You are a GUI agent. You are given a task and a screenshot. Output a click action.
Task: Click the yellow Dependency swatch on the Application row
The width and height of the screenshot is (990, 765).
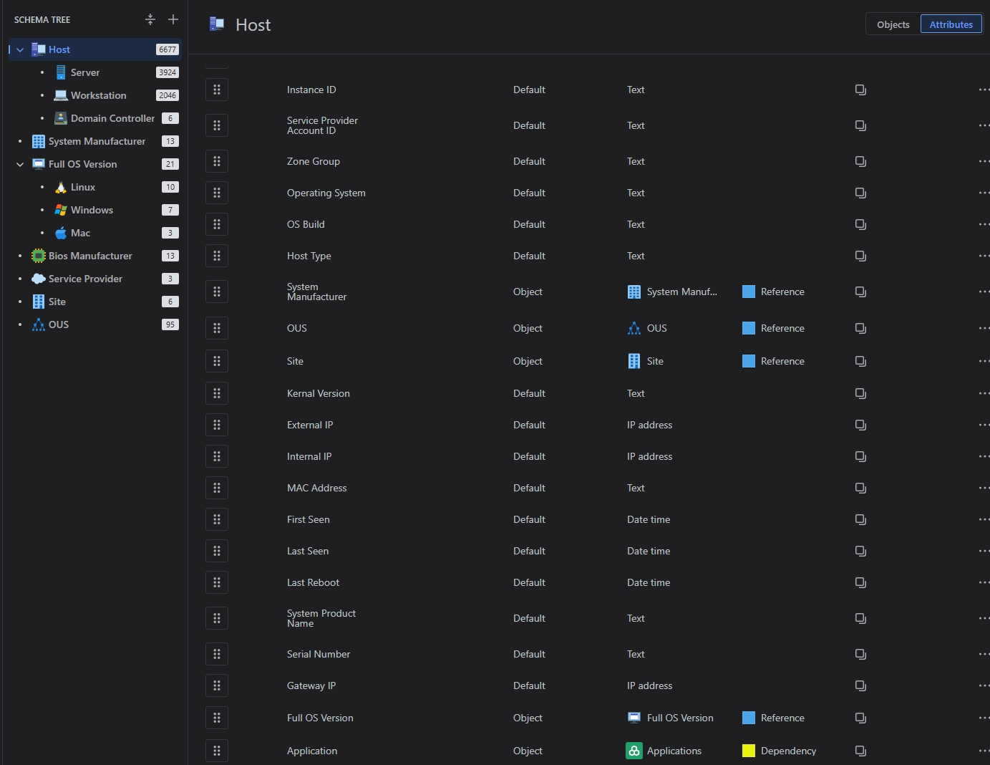pos(748,751)
